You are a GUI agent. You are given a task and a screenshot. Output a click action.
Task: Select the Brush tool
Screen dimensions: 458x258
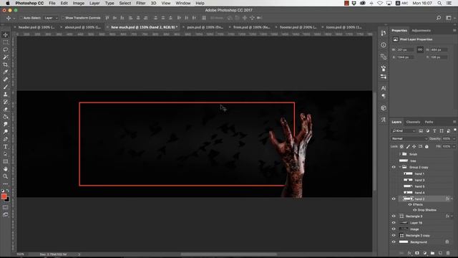click(x=6, y=87)
